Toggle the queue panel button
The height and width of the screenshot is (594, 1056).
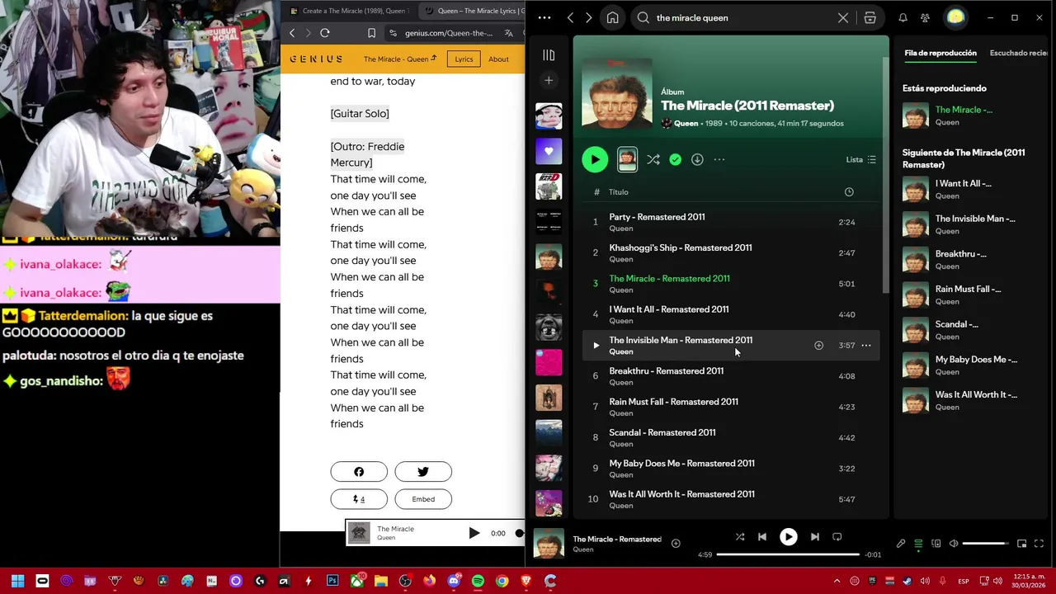pyautogui.click(x=918, y=544)
